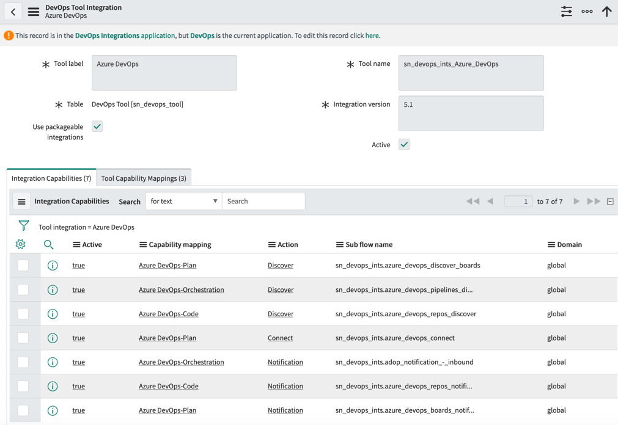This screenshot has height=425, width=618.
Task: Open personalize list gear icon
Action: coord(21,244)
